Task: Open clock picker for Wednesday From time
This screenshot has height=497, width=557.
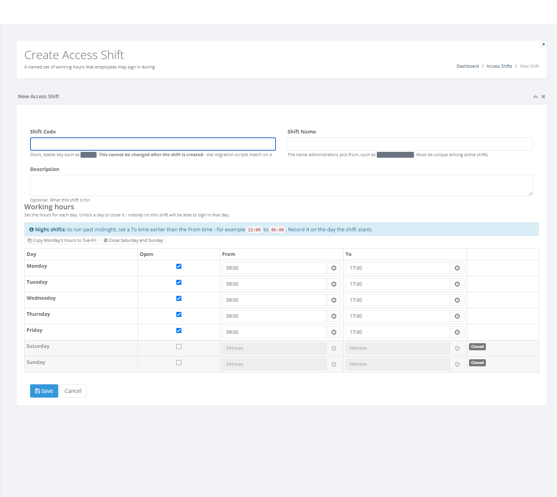Action: [x=334, y=300]
